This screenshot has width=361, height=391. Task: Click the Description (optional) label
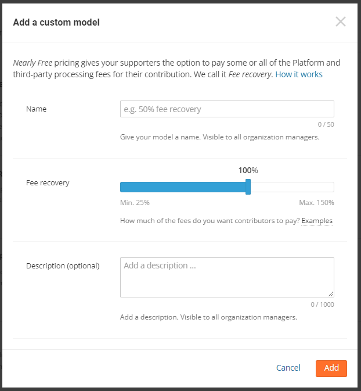63,266
